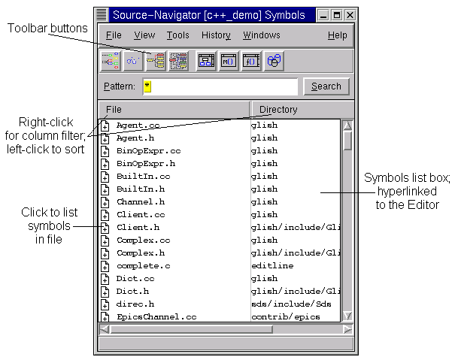Expand BinOpExpr.cc file plus icon
455x360 pixels.
105,151
